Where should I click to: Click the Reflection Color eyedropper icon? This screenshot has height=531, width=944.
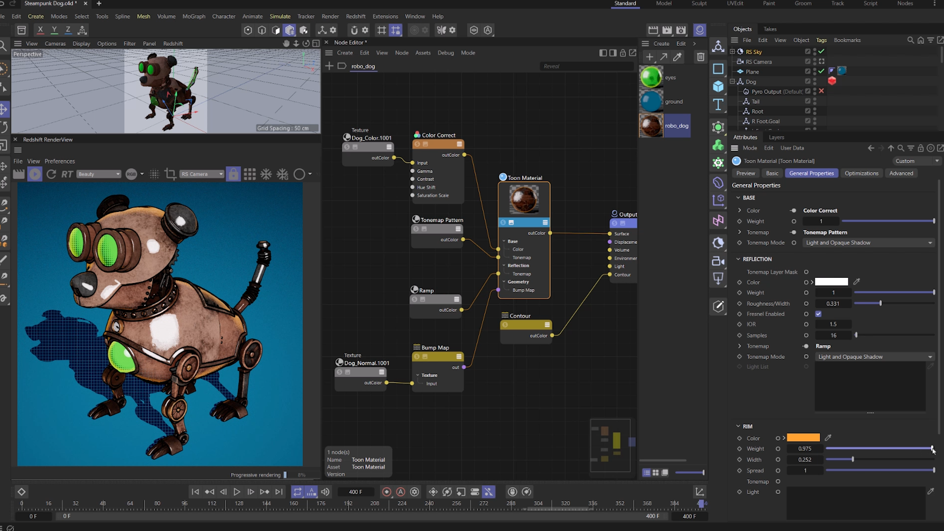pos(856,282)
